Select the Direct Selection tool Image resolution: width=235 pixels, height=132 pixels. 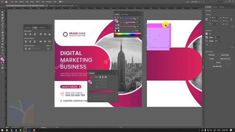[3, 12]
